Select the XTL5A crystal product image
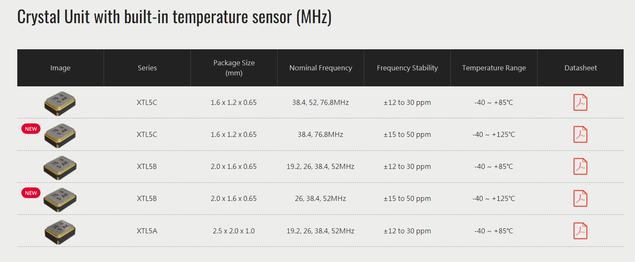This screenshot has width=635, height=262. (x=60, y=232)
